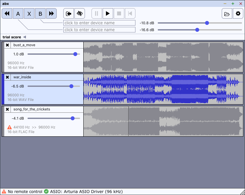Viewport: 245px width, 195px height.
Task: Click the green ASIO status check icon
Action: click(x=46, y=191)
